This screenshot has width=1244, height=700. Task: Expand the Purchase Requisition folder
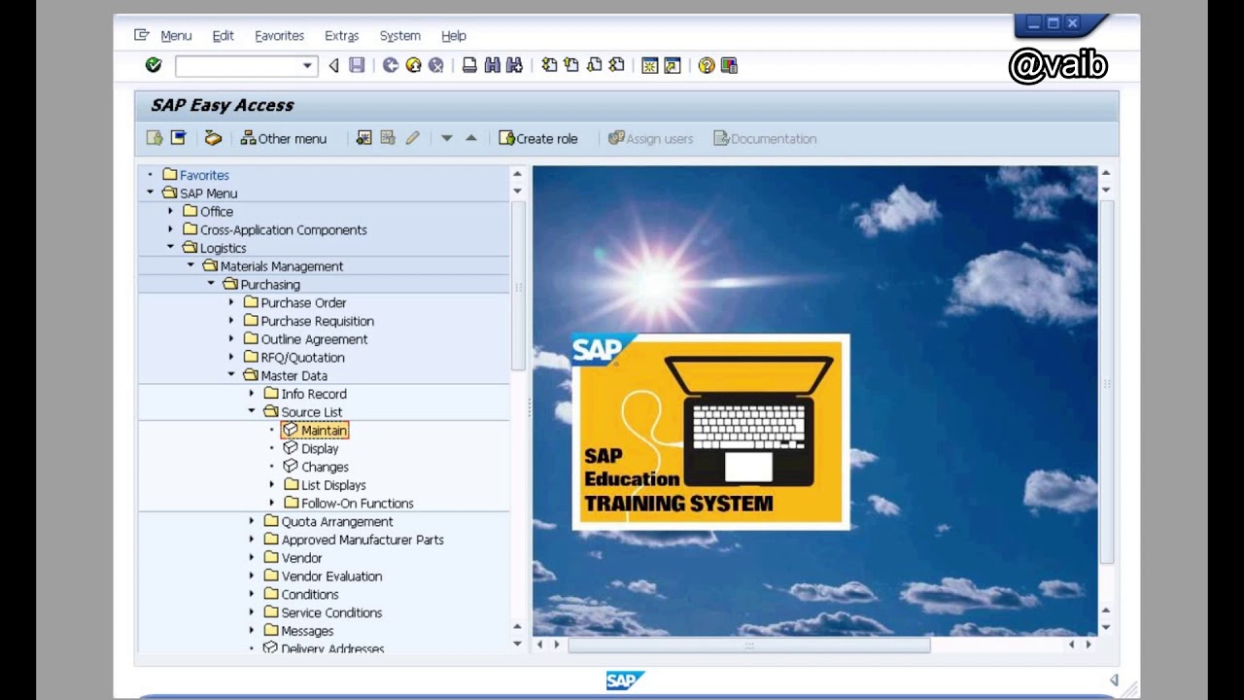pyautogui.click(x=231, y=320)
